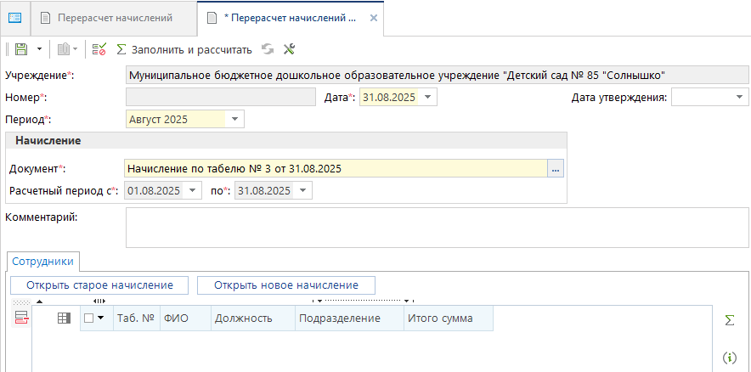Open the по date dropdown
Screen dimensions: 751x372
pos(303,190)
